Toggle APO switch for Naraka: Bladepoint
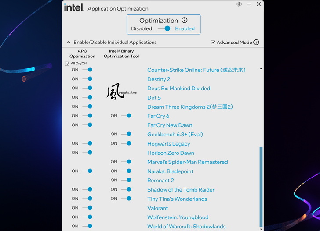The width and height of the screenshot is (320, 231). [87, 171]
